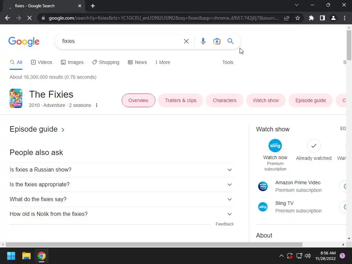Expand 'How old is Nolik' question
Viewport: 352px width, 264px height.
coord(122,214)
